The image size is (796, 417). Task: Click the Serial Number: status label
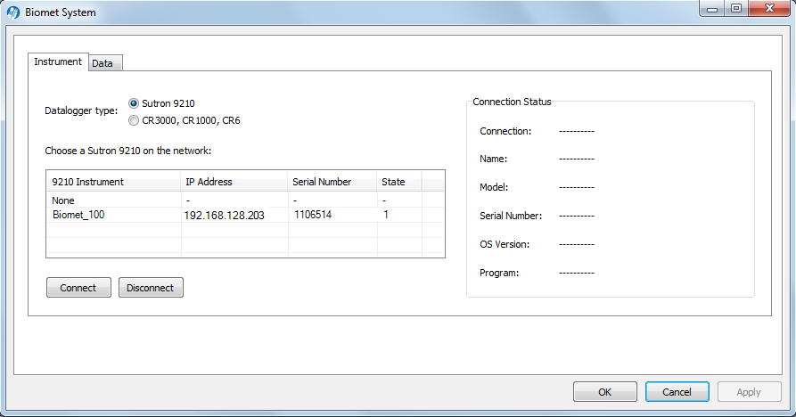click(x=511, y=216)
